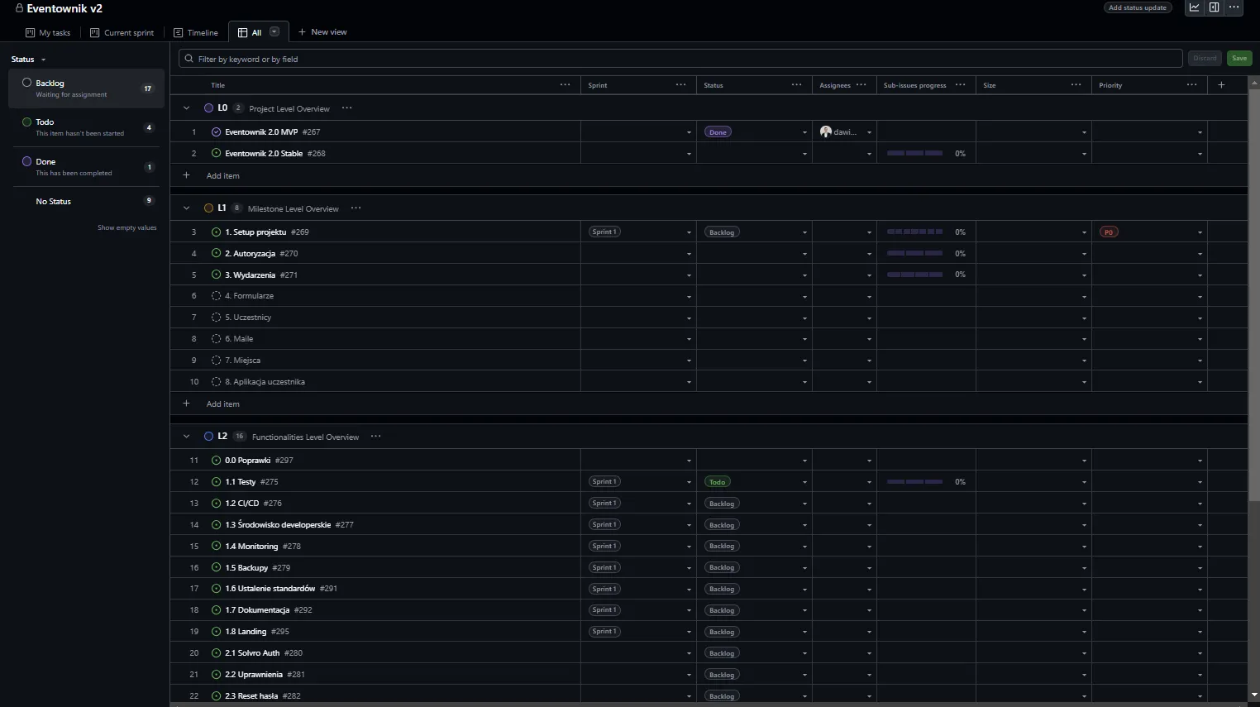
Task: Open the Priority column options menu
Action: click(x=1191, y=85)
